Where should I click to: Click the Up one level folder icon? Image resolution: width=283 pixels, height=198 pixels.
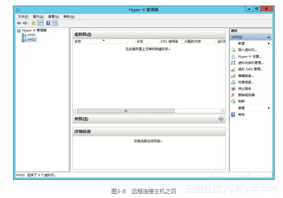pos(34,23)
